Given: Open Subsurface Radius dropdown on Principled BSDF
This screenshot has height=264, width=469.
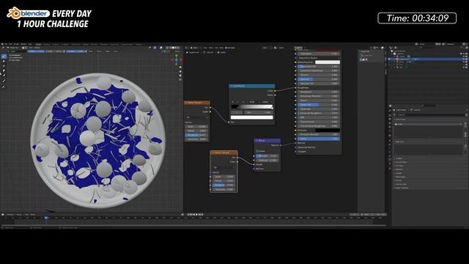Looking at the screenshot, I should point(319,58).
